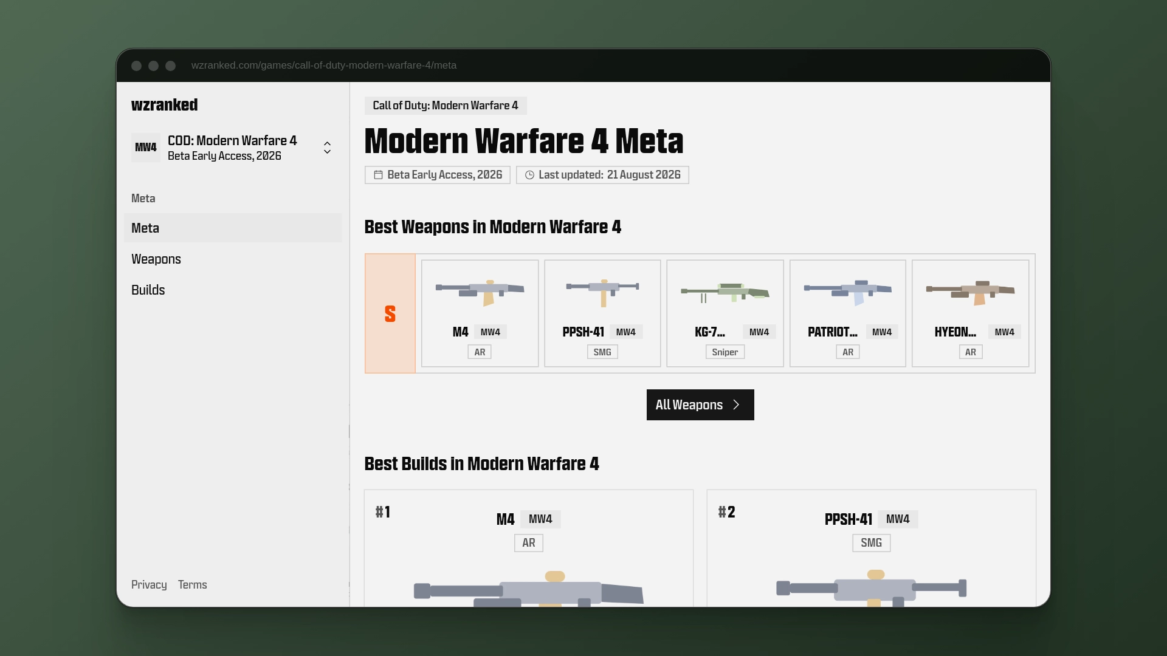Click the MW4 game badge in sidebar
1167x656 pixels.
point(146,148)
